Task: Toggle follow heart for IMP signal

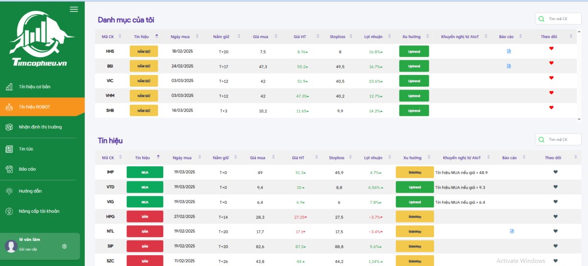Action: (555, 172)
